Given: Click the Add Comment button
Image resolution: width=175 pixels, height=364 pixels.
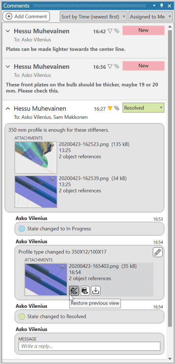Looking at the screenshot, I should coord(26,17).
